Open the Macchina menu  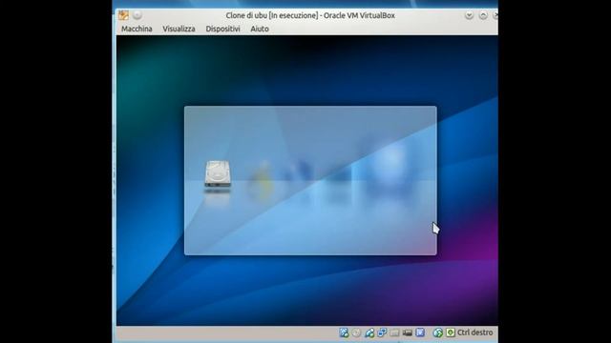tap(137, 29)
